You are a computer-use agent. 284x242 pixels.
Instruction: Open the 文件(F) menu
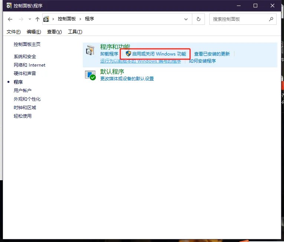point(14,32)
